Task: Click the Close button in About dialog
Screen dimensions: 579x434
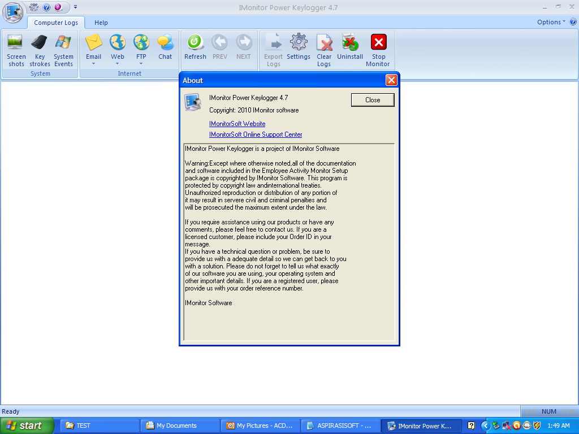Action: 373,99
